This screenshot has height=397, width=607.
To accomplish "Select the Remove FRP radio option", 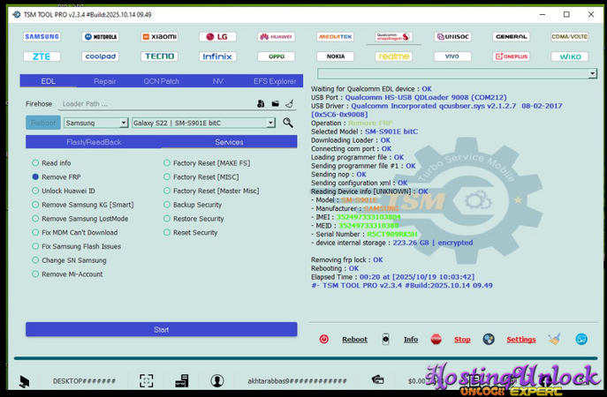I will pyautogui.click(x=35, y=176).
